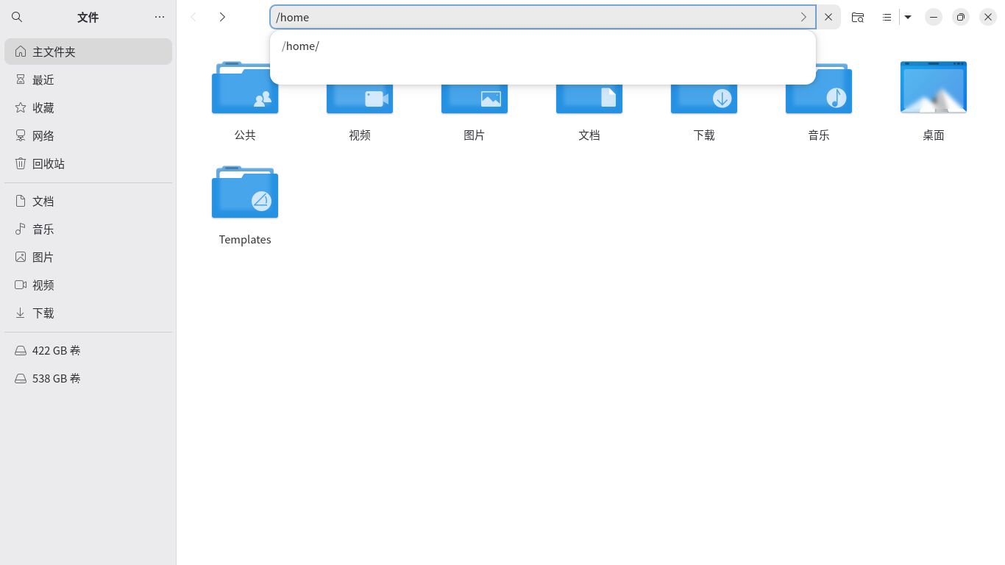Select the /home/ autocomplete suggestion
This screenshot has width=1005, height=565.
pos(301,46)
